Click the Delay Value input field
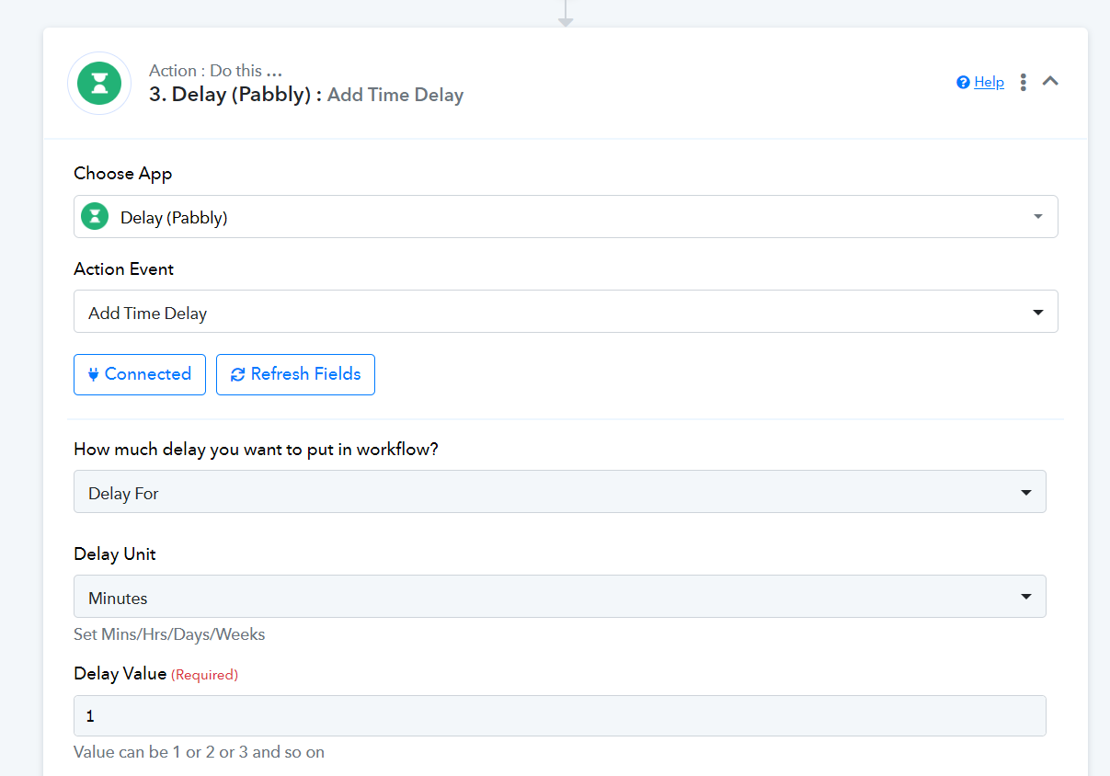The width and height of the screenshot is (1110, 776). pos(559,715)
